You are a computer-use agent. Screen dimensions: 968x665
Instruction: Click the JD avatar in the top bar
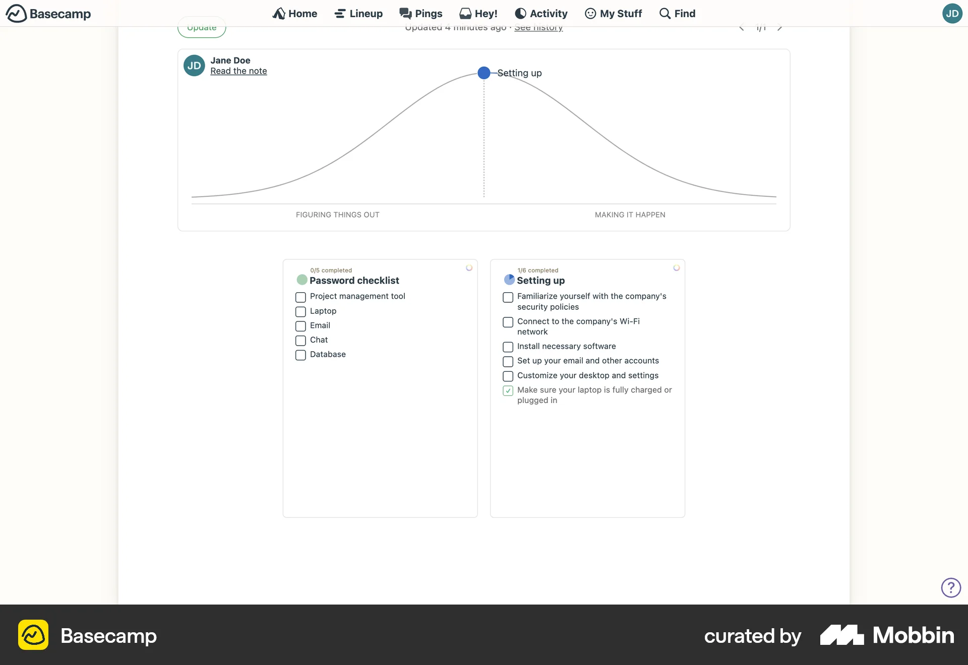(x=952, y=14)
